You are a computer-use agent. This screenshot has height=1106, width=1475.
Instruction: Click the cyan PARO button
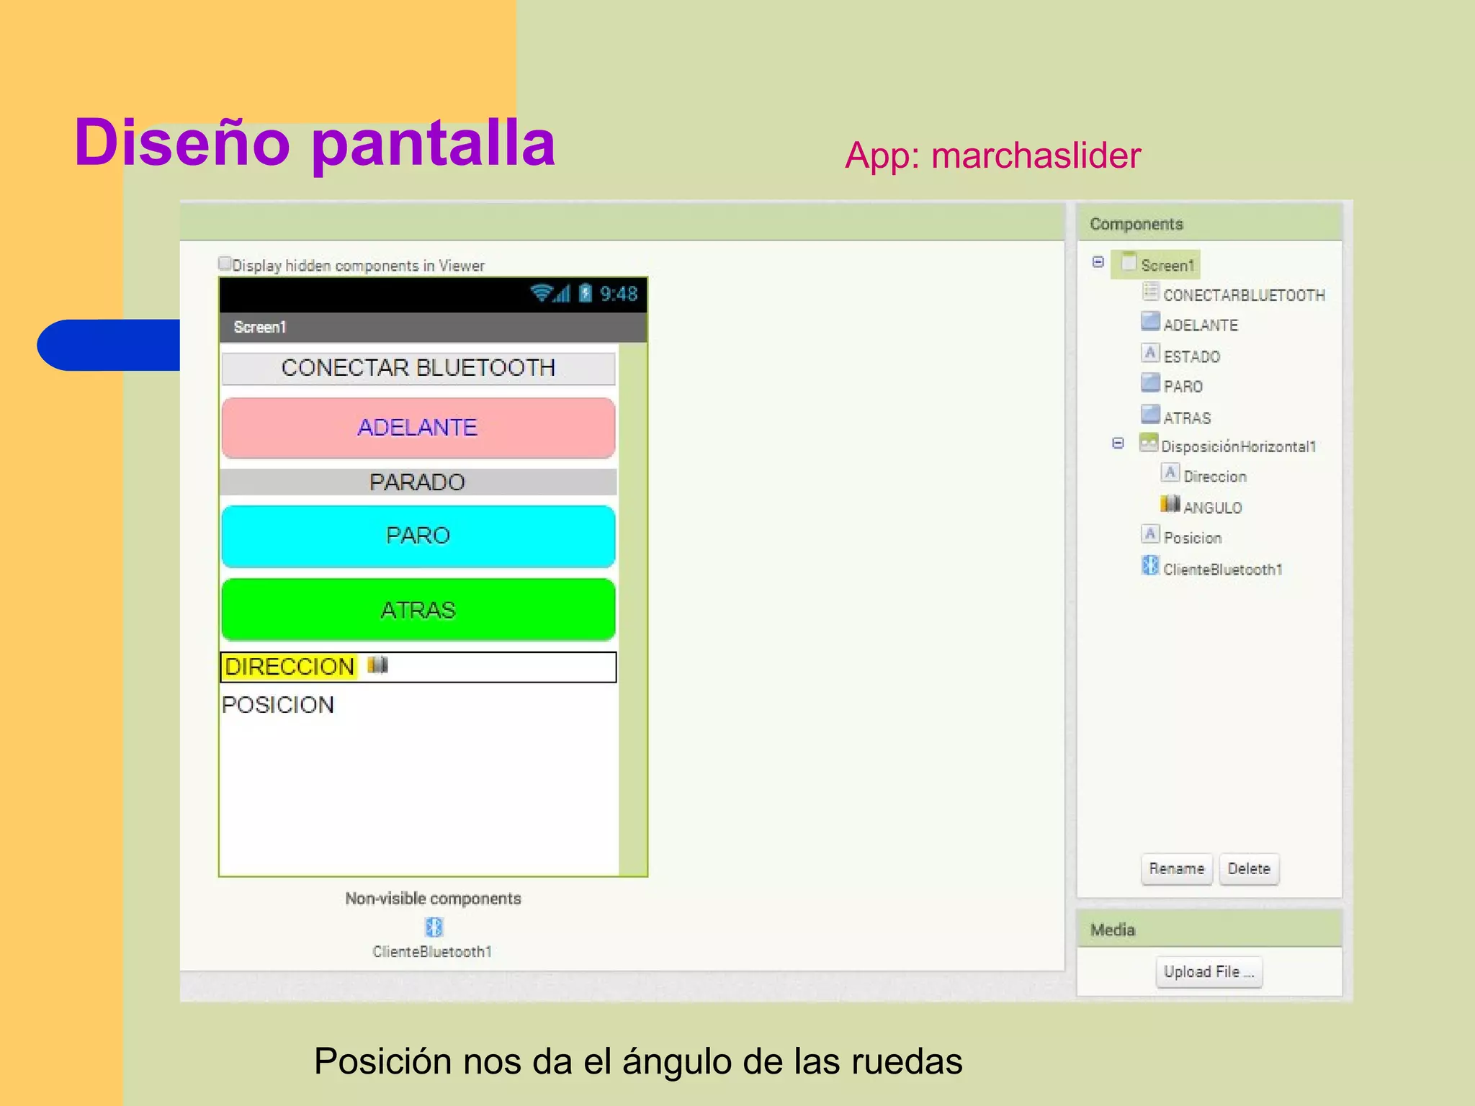point(418,536)
